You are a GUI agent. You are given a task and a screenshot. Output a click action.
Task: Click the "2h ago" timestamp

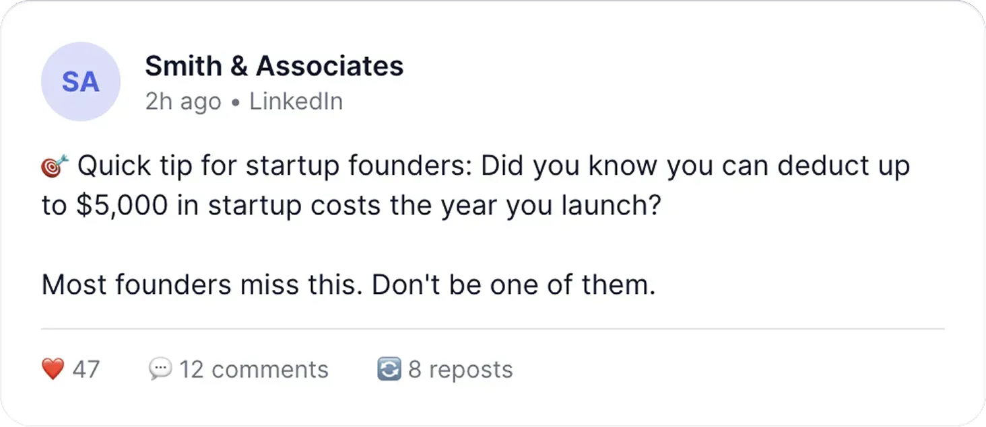(183, 102)
